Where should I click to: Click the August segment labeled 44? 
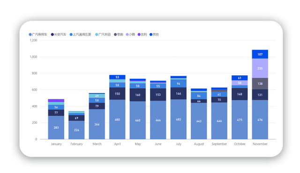(199, 101)
